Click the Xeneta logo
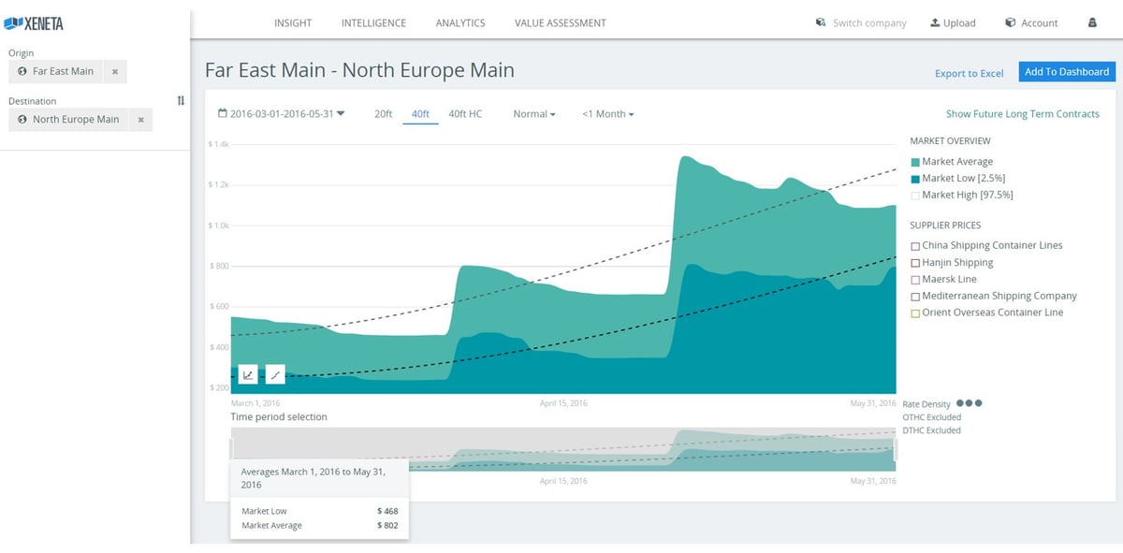Screen dimensions: 1123x553 (x=34, y=23)
